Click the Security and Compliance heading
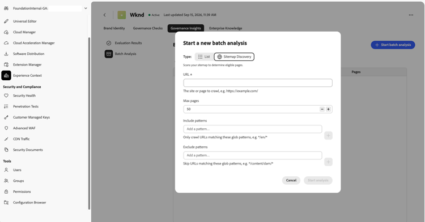This screenshot has height=222, width=425. point(22,86)
